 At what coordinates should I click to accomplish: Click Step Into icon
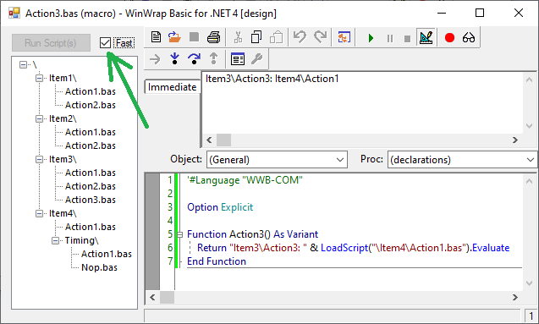pyautogui.click(x=175, y=58)
